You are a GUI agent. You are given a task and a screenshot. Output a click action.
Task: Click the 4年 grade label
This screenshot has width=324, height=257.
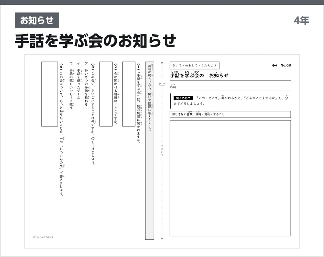(301, 21)
